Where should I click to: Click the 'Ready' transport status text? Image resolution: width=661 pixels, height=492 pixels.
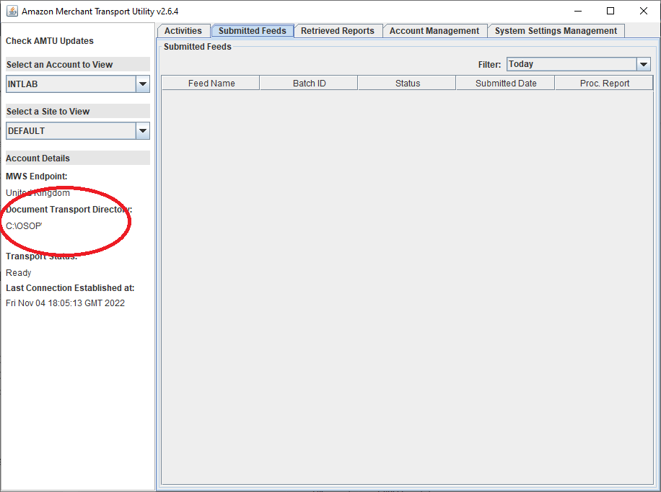pyautogui.click(x=19, y=273)
